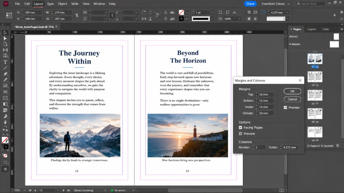Click the Inside margin value field
Viewport: 344px width, 193px height.
pyautogui.click(x=266, y=107)
